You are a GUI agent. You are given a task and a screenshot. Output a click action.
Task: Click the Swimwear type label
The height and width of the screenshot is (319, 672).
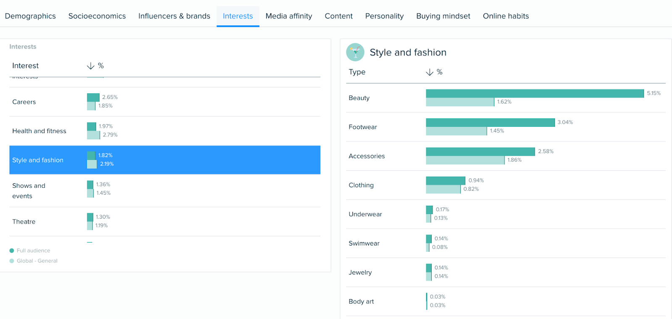pyautogui.click(x=364, y=243)
